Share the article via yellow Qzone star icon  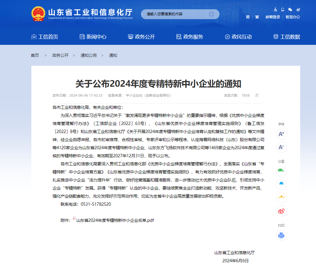(281, 198)
